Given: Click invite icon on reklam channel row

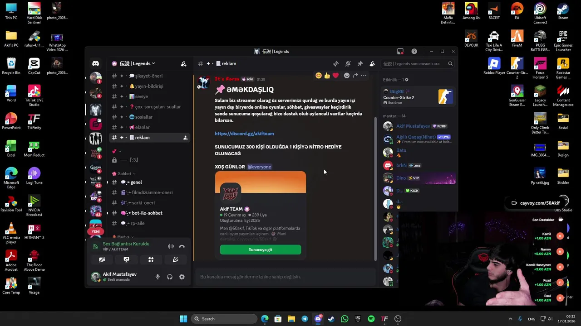Looking at the screenshot, I should (x=185, y=138).
